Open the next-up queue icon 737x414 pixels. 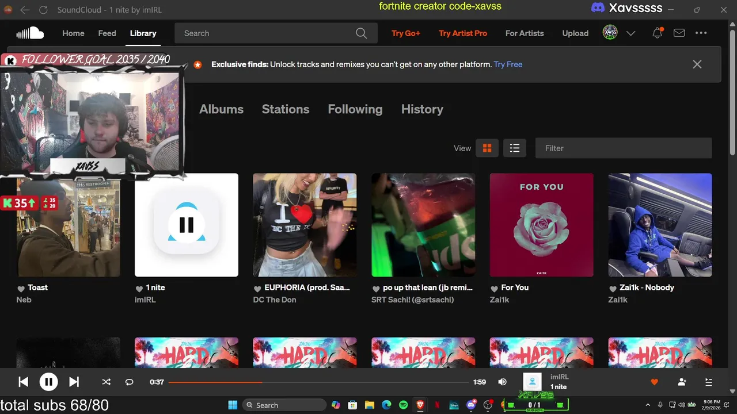[x=709, y=382]
